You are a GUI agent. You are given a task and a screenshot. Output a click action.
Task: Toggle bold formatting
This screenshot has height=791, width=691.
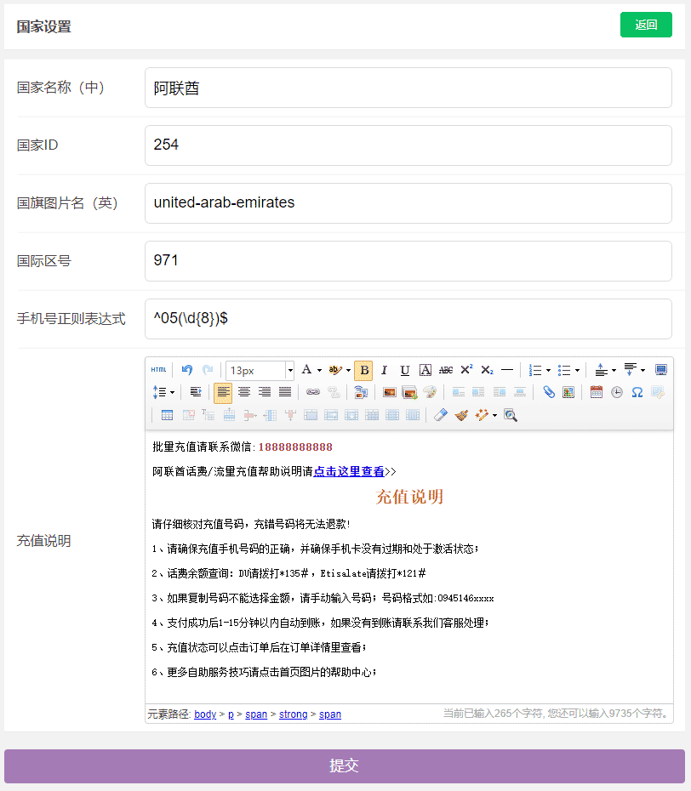[x=364, y=370]
